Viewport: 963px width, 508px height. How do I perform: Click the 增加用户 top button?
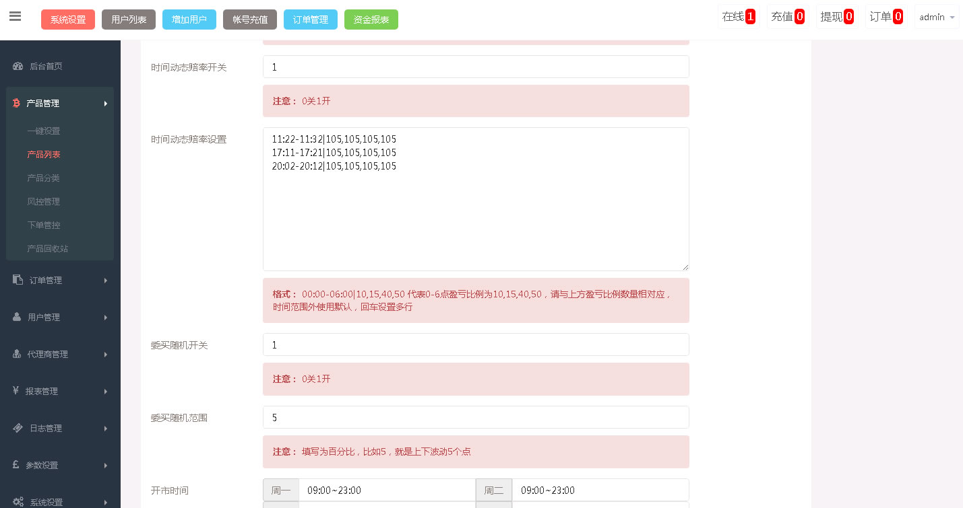[x=189, y=20]
